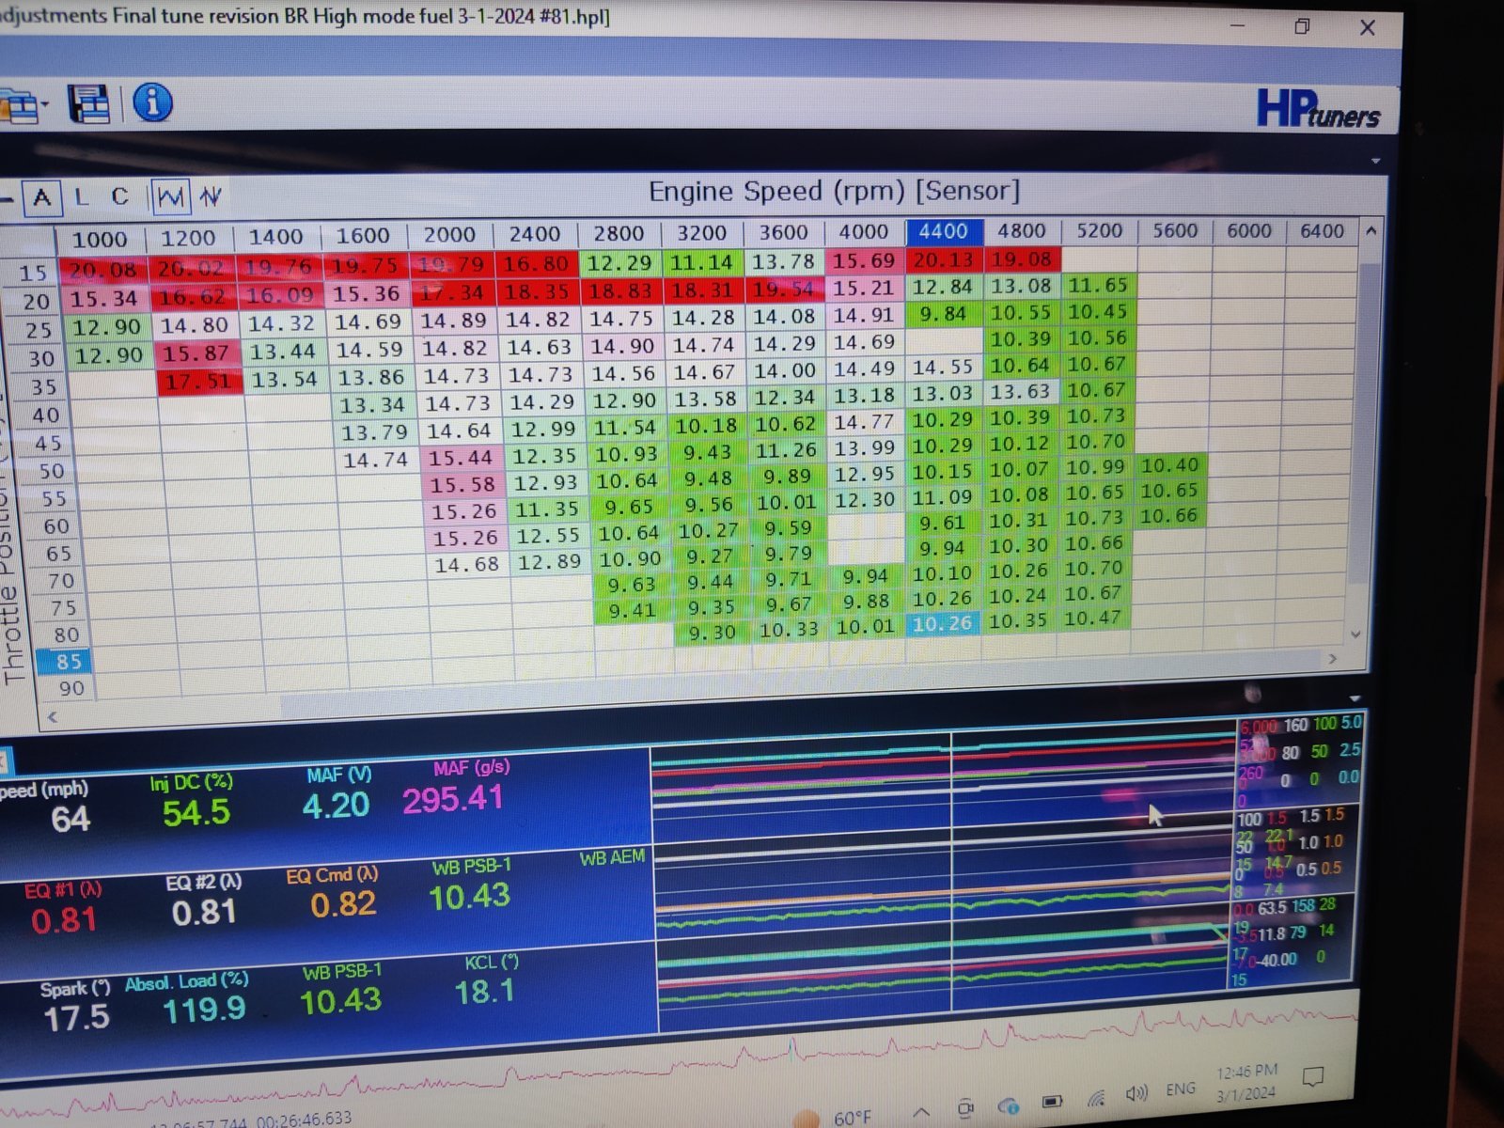Open the small dropdown arrow below HP tuners logo
This screenshot has width=1504, height=1128.
point(1375,161)
